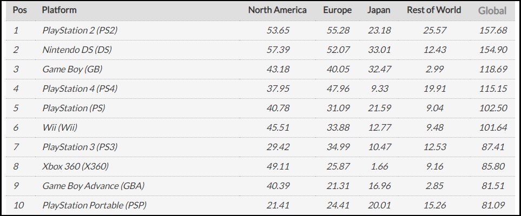Open the Game Boy (GB) platform link
This screenshot has width=521, height=216.
coord(72,69)
